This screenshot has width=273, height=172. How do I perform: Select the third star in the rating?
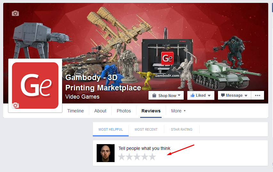click(x=137, y=157)
